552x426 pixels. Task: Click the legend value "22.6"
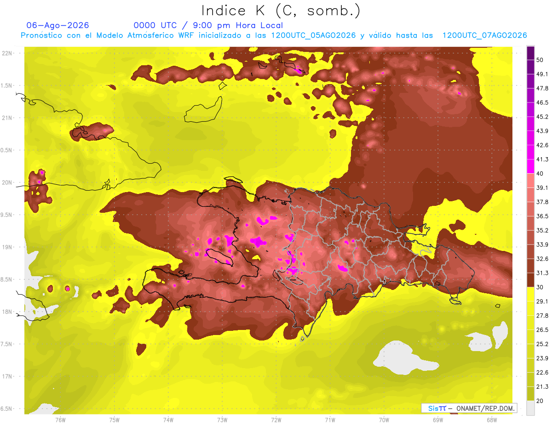click(542, 372)
